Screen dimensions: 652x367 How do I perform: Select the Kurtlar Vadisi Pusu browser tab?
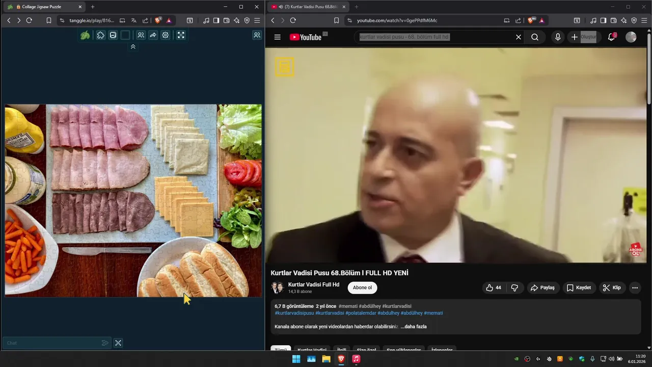coord(308,7)
